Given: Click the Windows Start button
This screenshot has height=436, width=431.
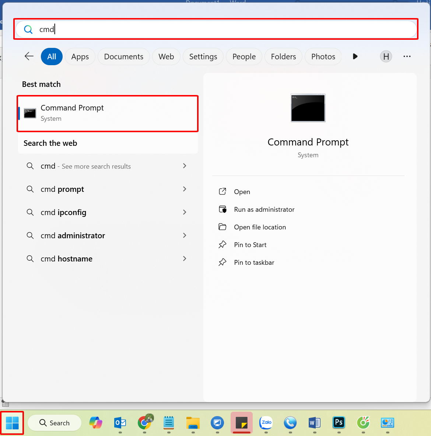Looking at the screenshot, I should pos(12,423).
